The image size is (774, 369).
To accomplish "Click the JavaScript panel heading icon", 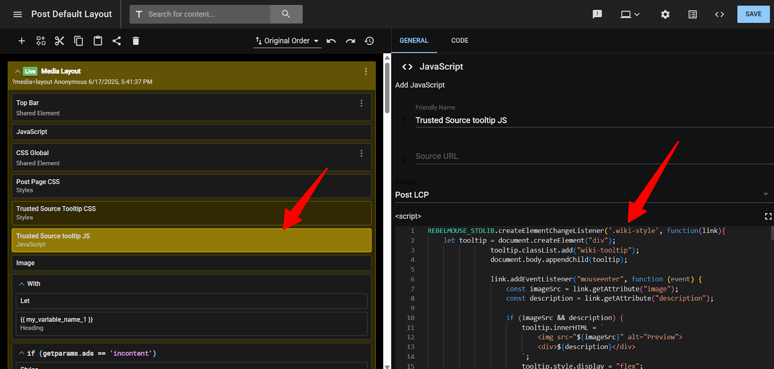I will [x=407, y=67].
